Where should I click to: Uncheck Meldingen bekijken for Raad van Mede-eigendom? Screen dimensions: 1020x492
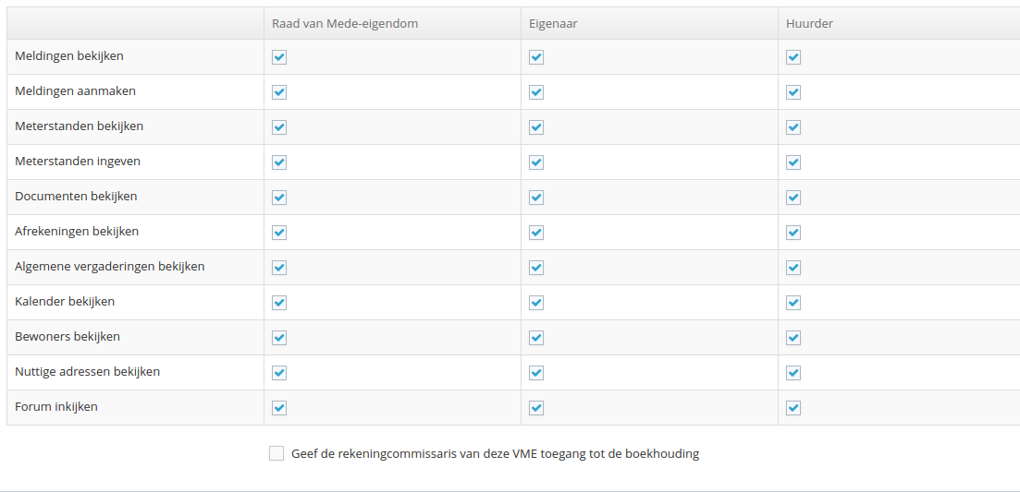(x=279, y=57)
